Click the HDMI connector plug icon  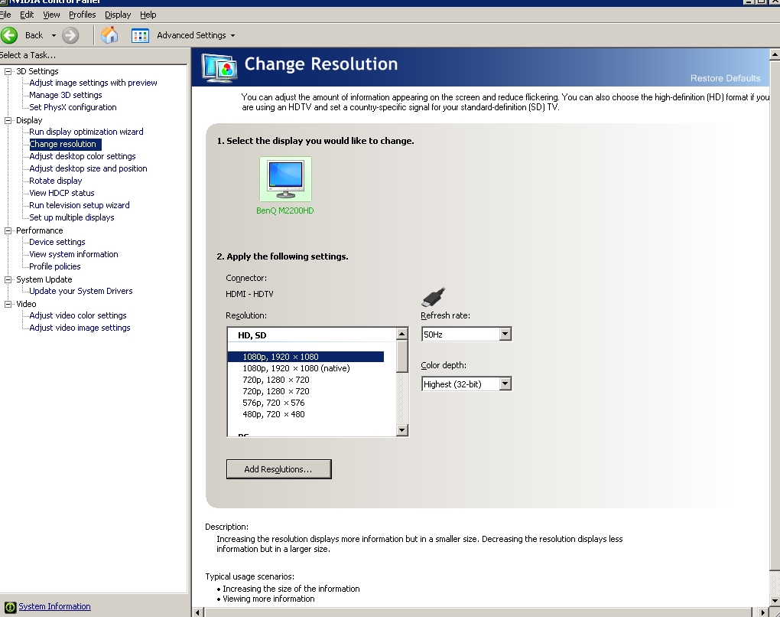434,297
